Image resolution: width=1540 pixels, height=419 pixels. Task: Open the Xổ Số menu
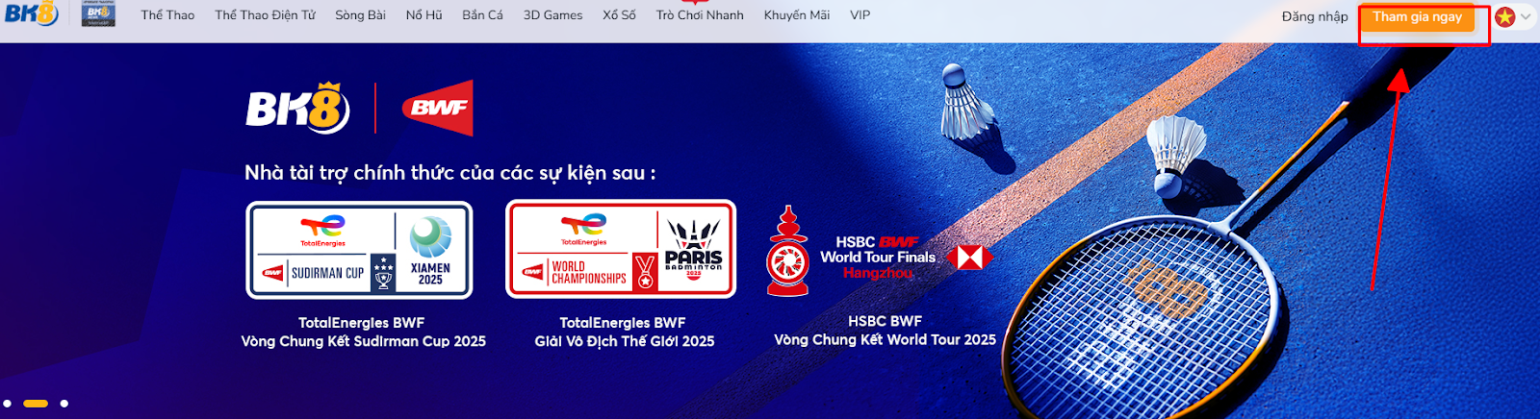pyautogui.click(x=619, y=15)
